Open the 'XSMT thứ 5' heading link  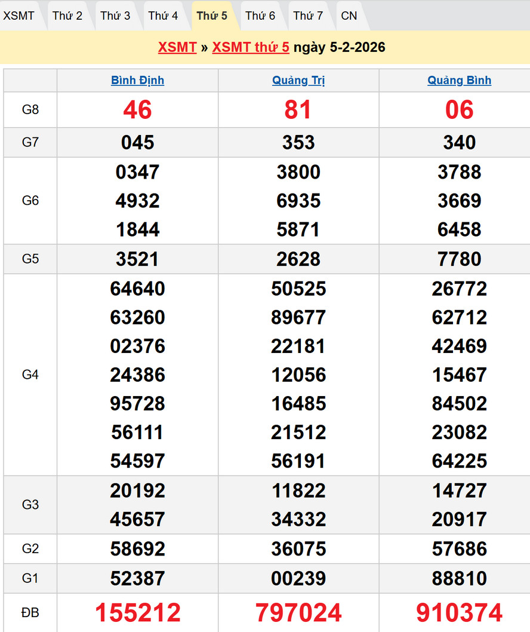tap(251, 47)
